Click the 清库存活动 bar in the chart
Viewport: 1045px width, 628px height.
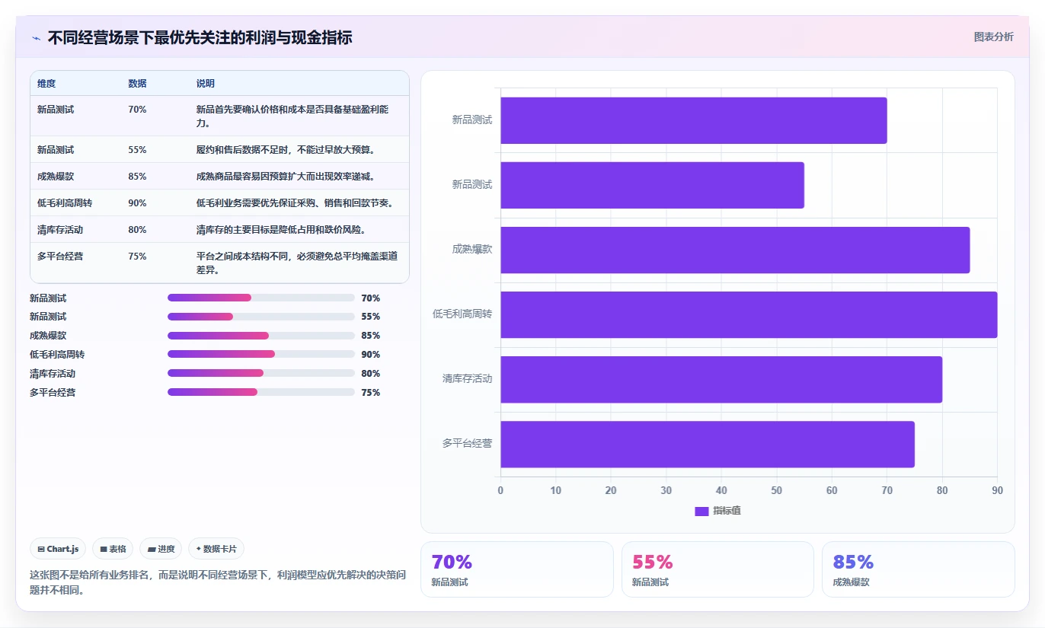[x=721, y=379]
